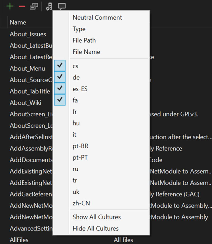Enable the File Path column
The width and height of the screenshot is (212, 244).
(x=84, y=40)
